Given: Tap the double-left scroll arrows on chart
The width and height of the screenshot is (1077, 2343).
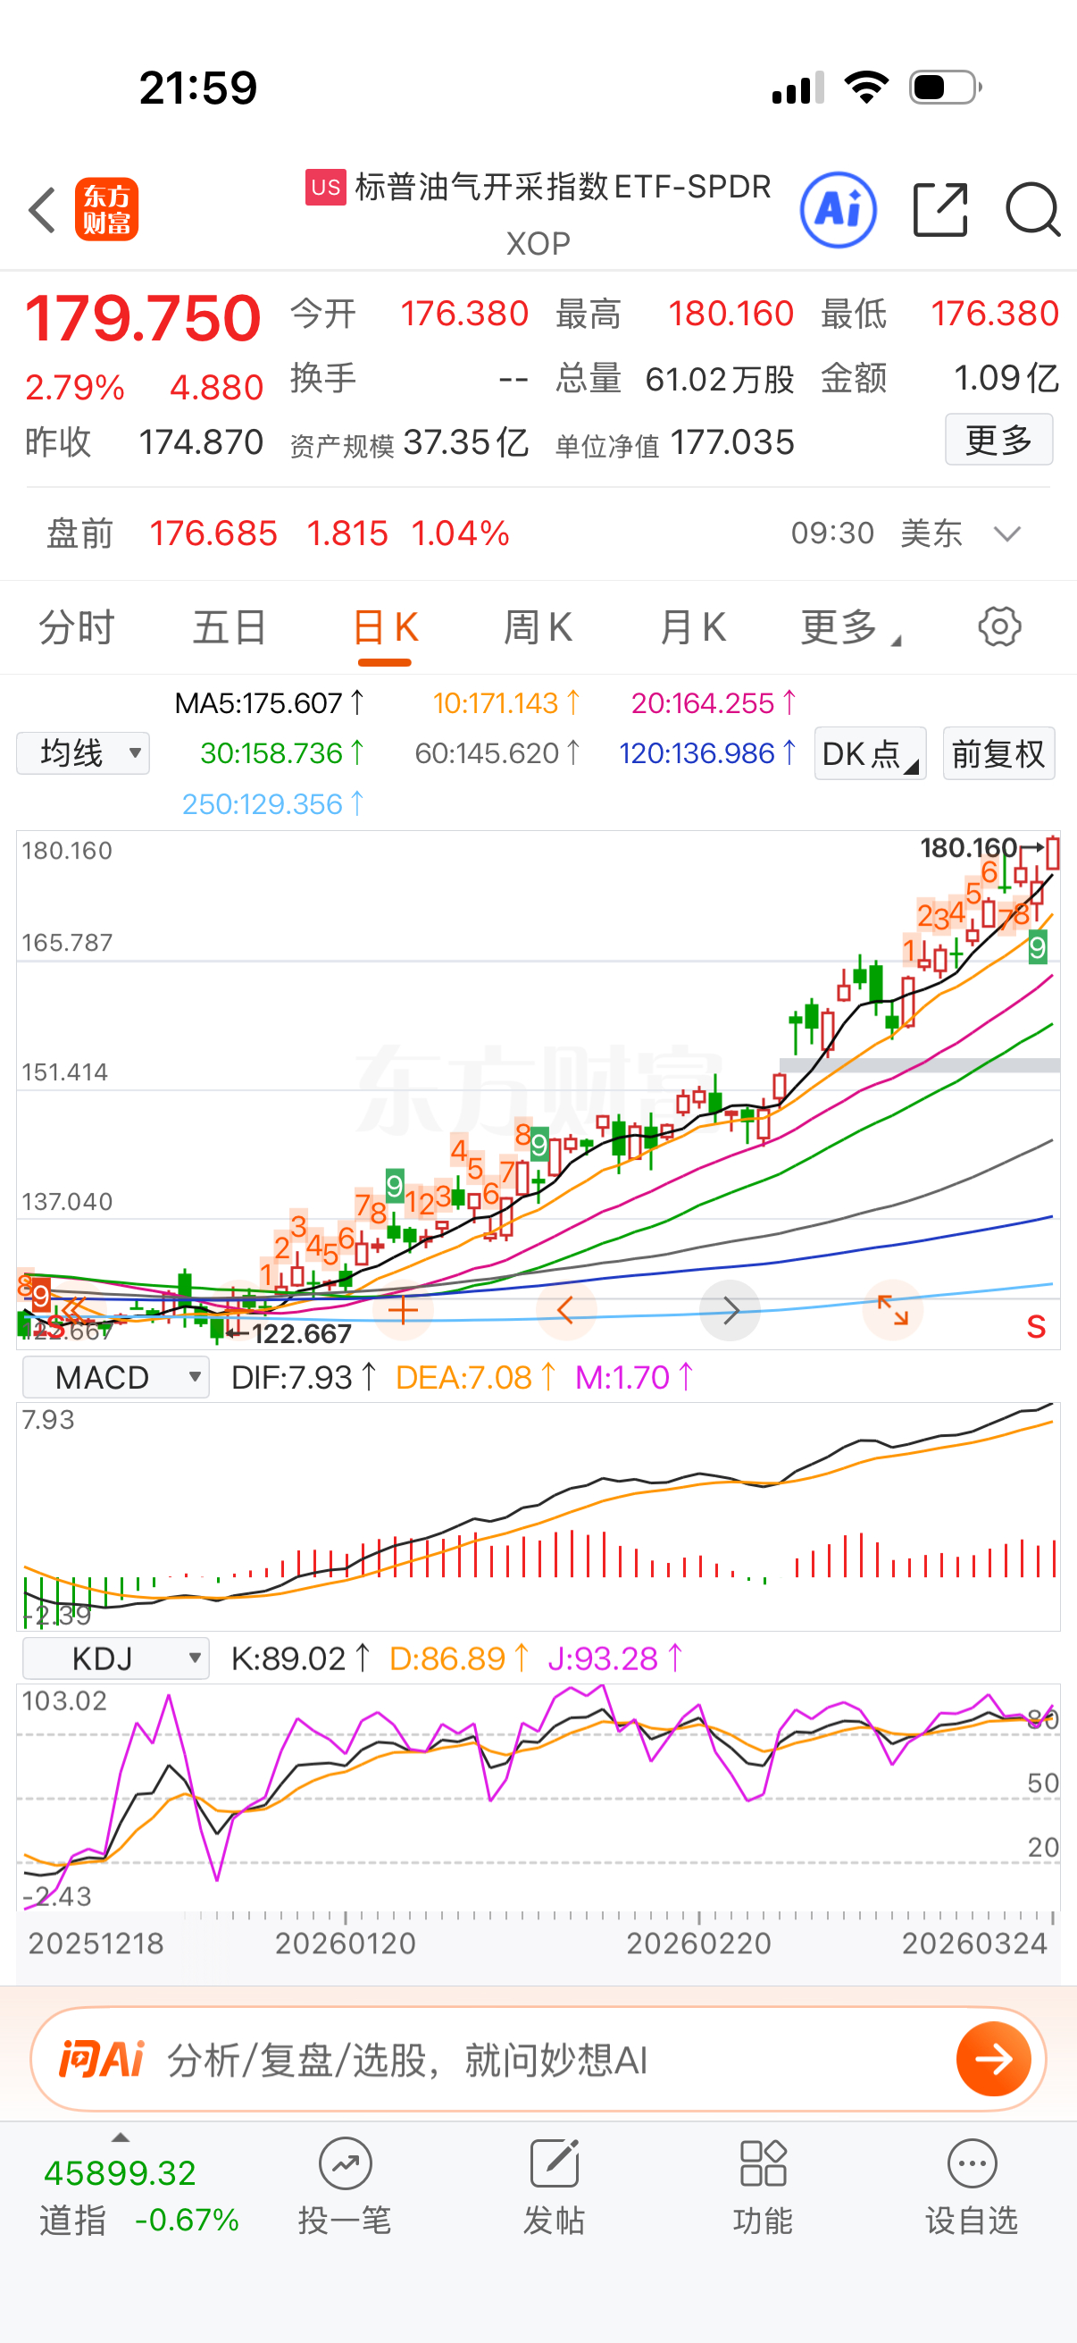Looking at the screenshot, I should point(72,1310).
